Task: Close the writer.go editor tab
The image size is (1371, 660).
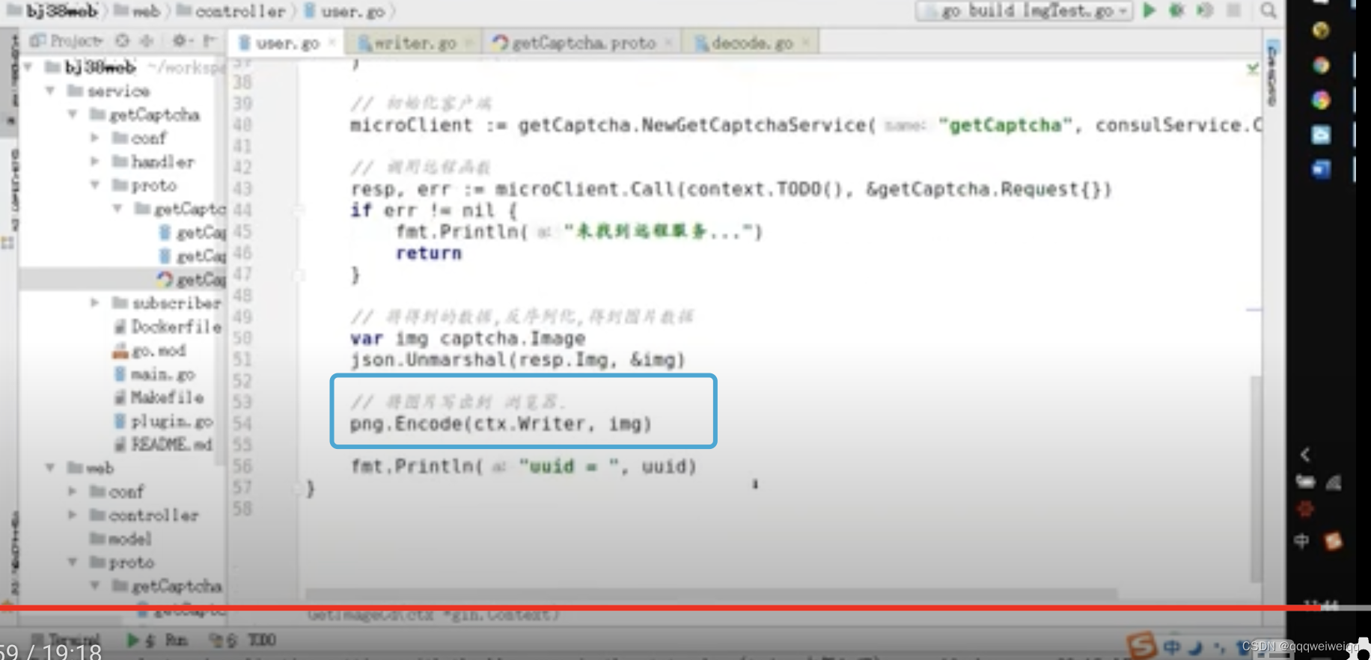Action: (469, 43)
